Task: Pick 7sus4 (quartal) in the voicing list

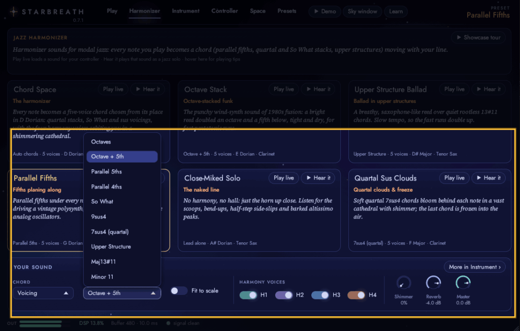Action: [122, 232]
